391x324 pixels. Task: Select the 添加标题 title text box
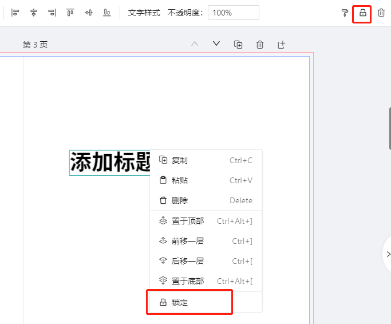[x=110, y=163]
